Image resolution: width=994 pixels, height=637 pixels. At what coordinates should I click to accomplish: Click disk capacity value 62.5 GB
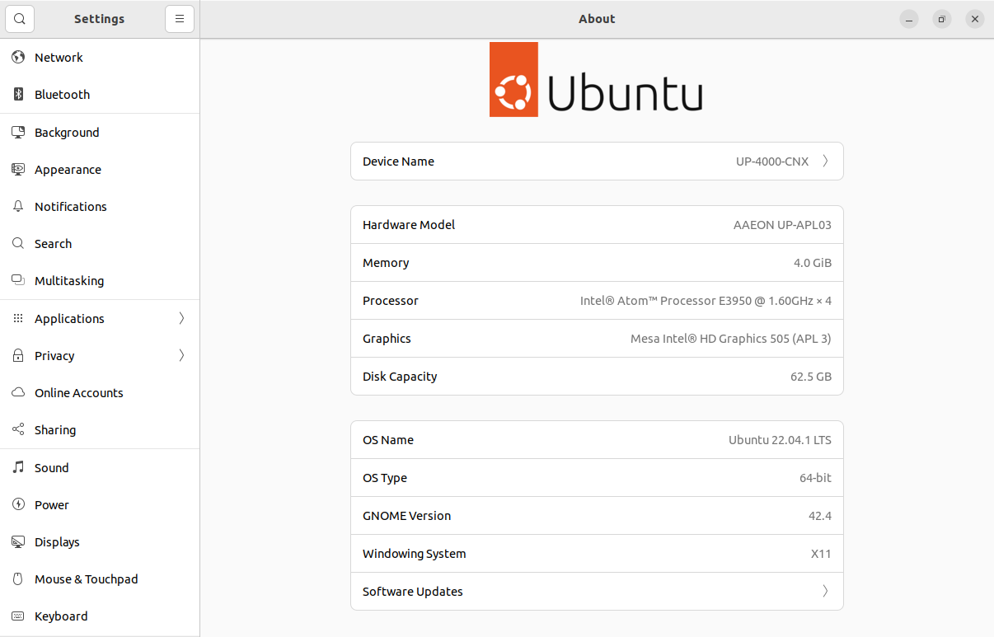click(x=811, y=377)
